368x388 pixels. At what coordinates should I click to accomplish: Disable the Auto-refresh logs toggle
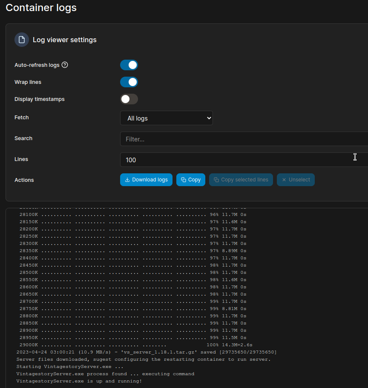coord(129,65)
